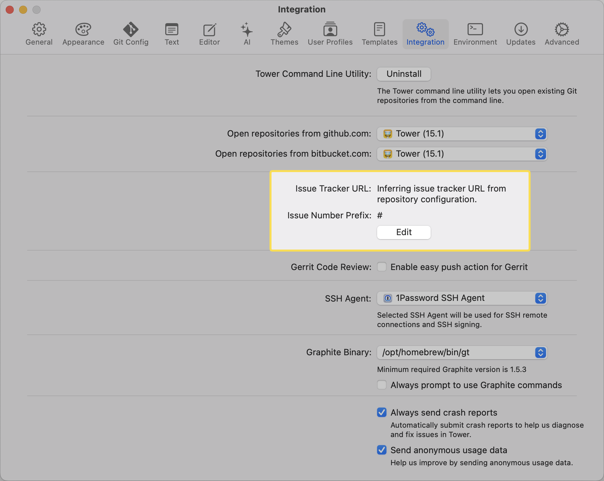Screen dimensions: 604x481
Task: Select the Git Config diamond icon
Action: pos(131,30)
